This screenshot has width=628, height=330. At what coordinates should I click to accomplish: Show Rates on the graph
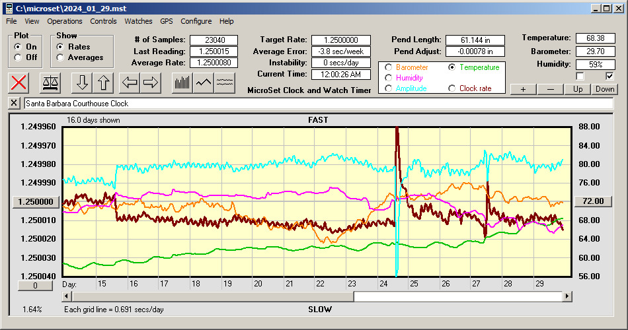[x=60, y=47]
